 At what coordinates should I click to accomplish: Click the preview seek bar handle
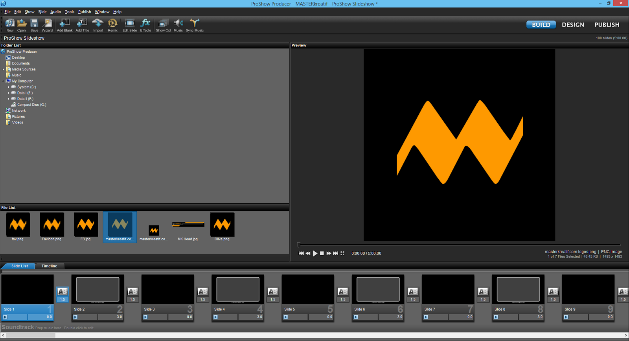click(x=299, y=245)
